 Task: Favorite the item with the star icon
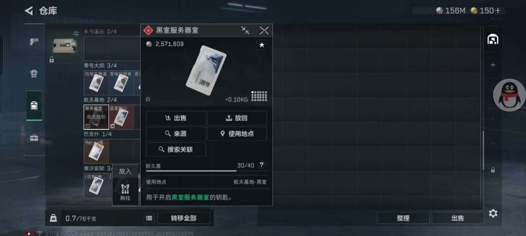point(262,45)
